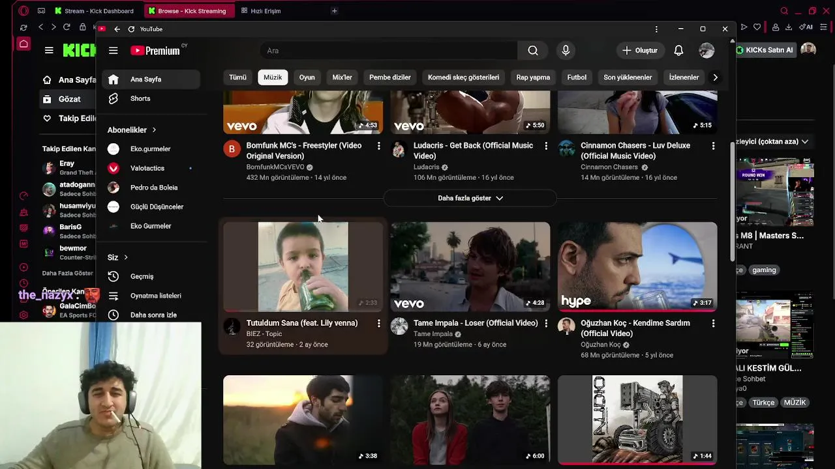
Task: Open Opera easy setup sliders icon
Action: click(823, 27)
